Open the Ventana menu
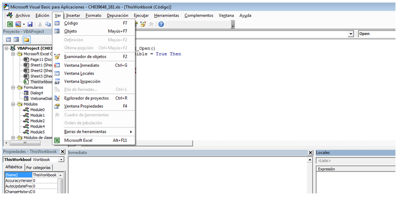This screenshot has height=197, width=398. click(x=226, y=15)
